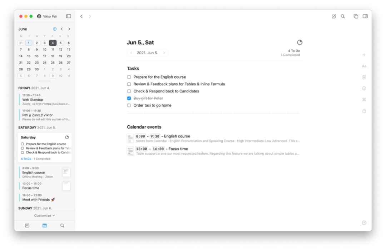386x250 pixels.
Task: Open the 'Focus time' calendar event entry
Action: coord(214,151)
